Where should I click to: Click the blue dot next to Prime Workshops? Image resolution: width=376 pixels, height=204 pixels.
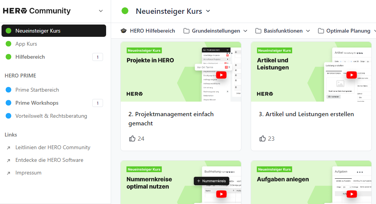click(x=8, y=103)
